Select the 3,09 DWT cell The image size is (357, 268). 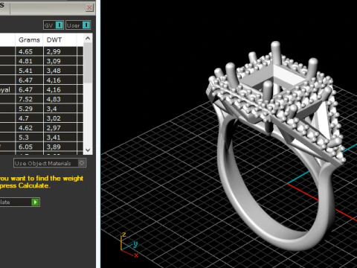(x=60, y=61)
